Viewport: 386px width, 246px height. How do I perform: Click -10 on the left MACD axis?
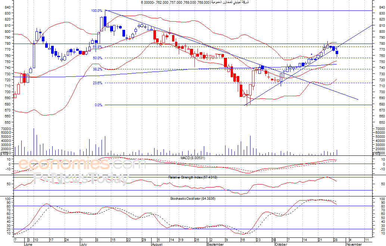(x=7, y=169)
